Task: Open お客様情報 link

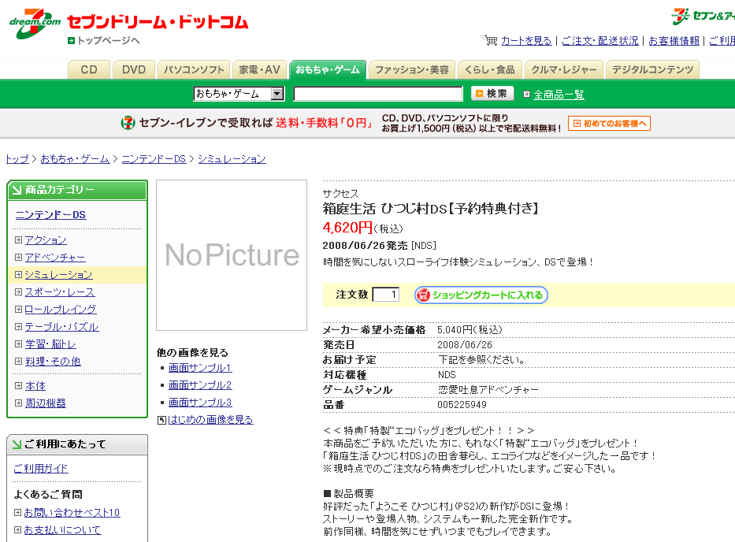Action: pos(674,41)
